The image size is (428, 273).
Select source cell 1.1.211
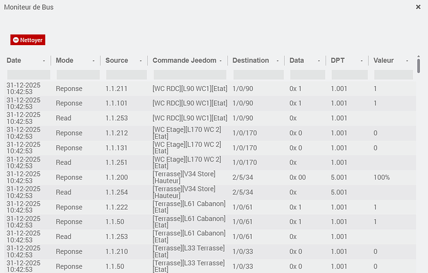[x=116, y=89]
